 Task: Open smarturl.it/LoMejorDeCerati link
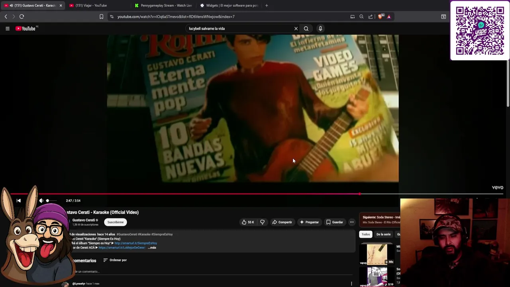pyautogui.click(x=122, y=248)
